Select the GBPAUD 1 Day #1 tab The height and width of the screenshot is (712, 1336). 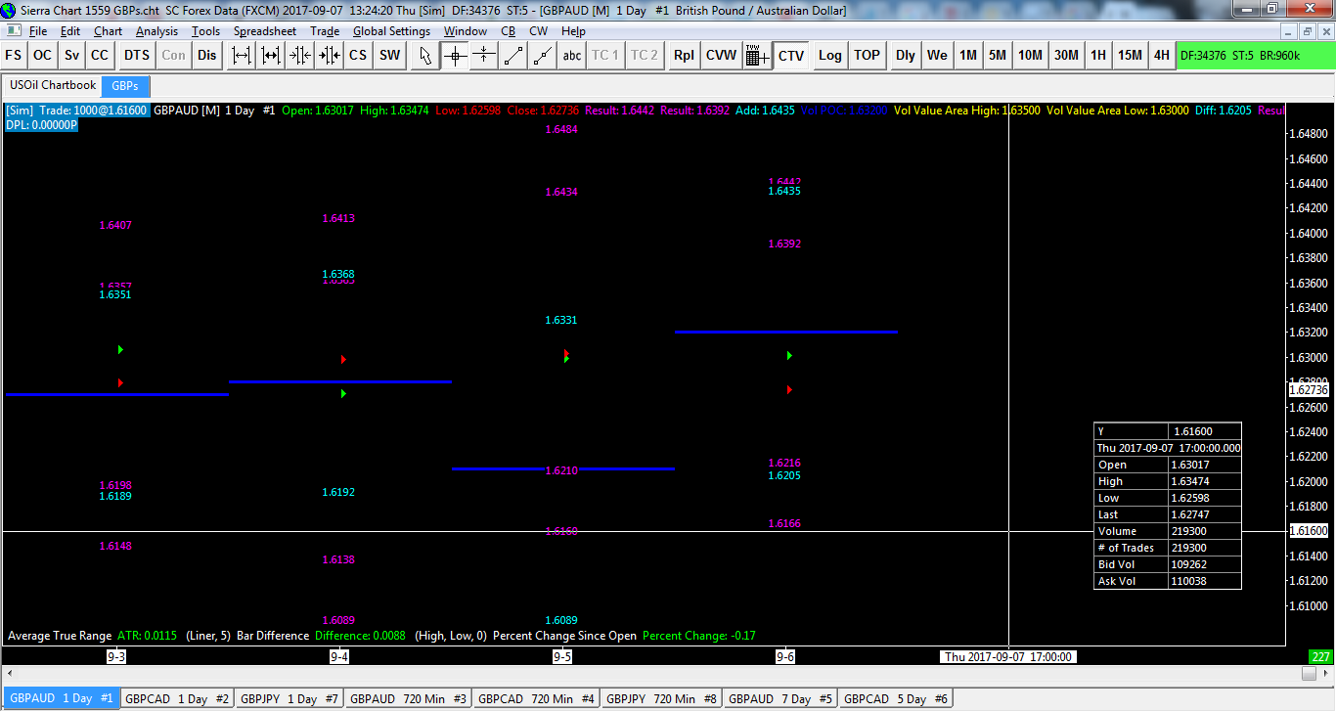pos(62,699)
